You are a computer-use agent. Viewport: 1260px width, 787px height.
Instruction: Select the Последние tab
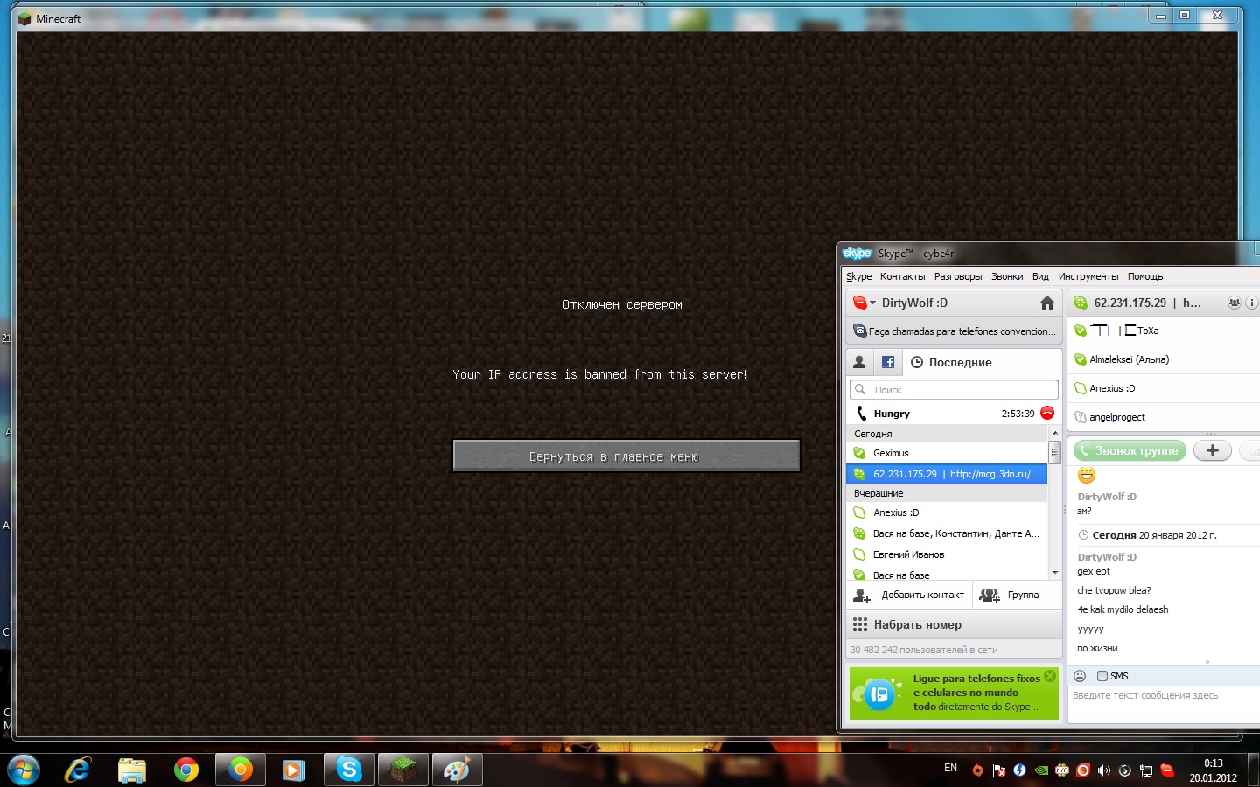[951, 362]
